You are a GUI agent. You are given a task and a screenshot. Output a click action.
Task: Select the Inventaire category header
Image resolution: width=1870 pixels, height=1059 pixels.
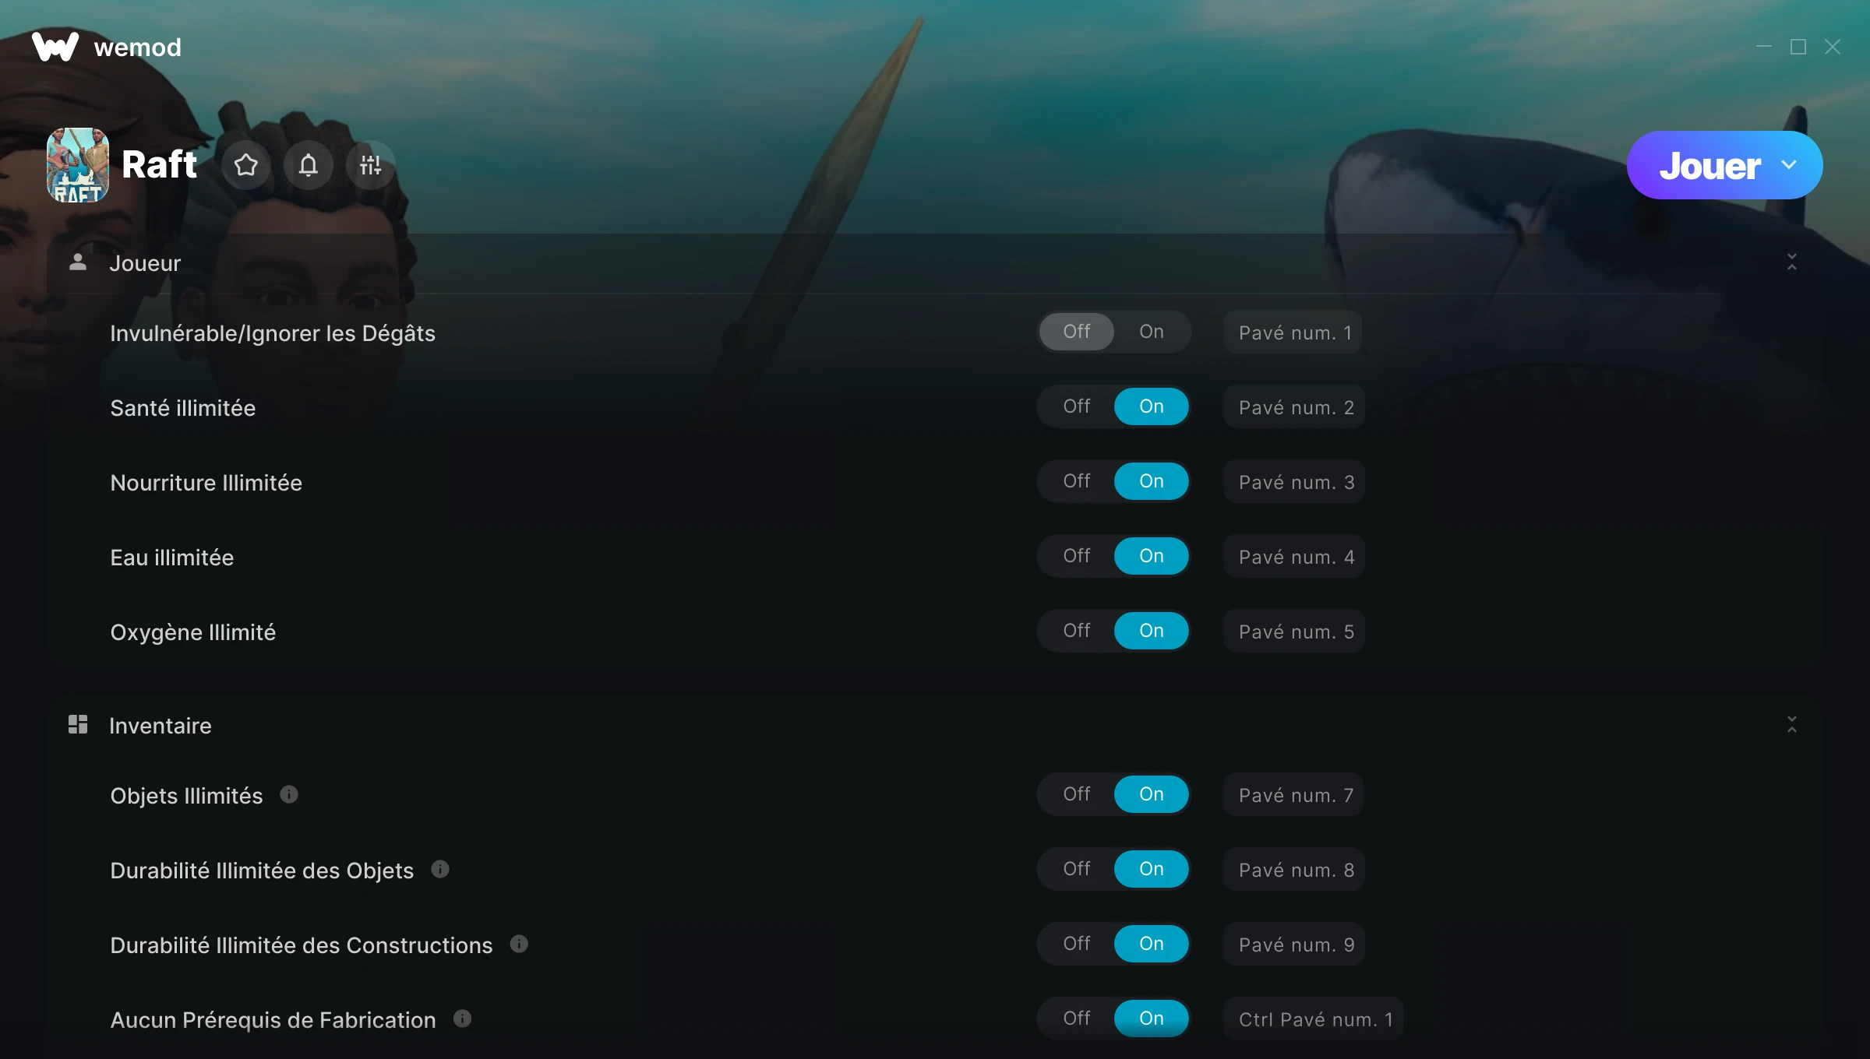click(x=161, y=726)
